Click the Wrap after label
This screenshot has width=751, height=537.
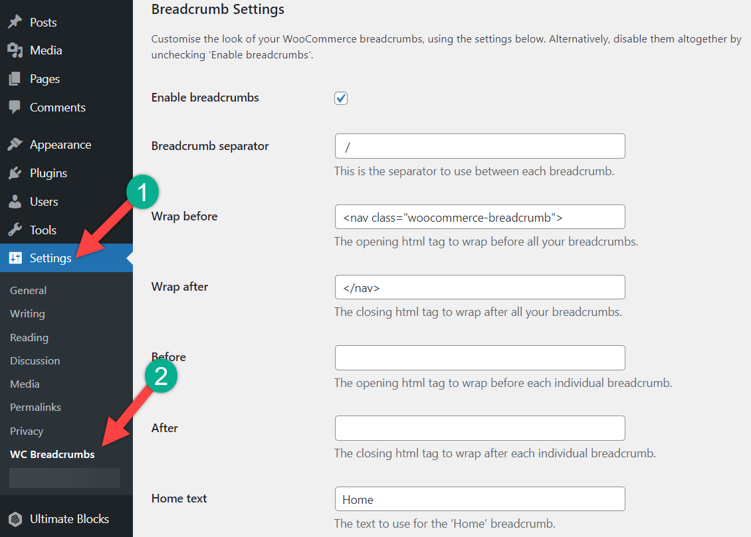click(x=179, y=287)
